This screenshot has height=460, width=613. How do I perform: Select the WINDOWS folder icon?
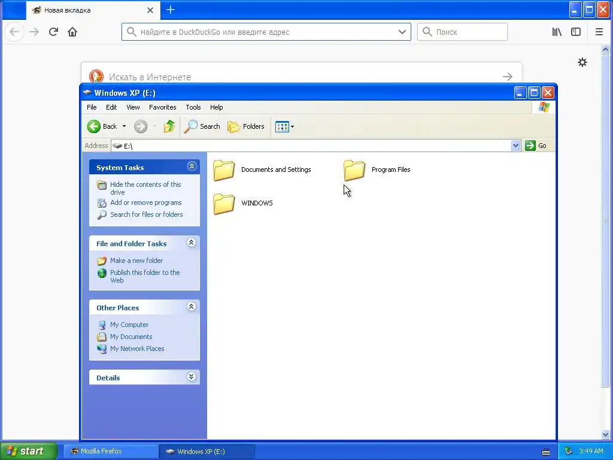(x=224, y=204)
